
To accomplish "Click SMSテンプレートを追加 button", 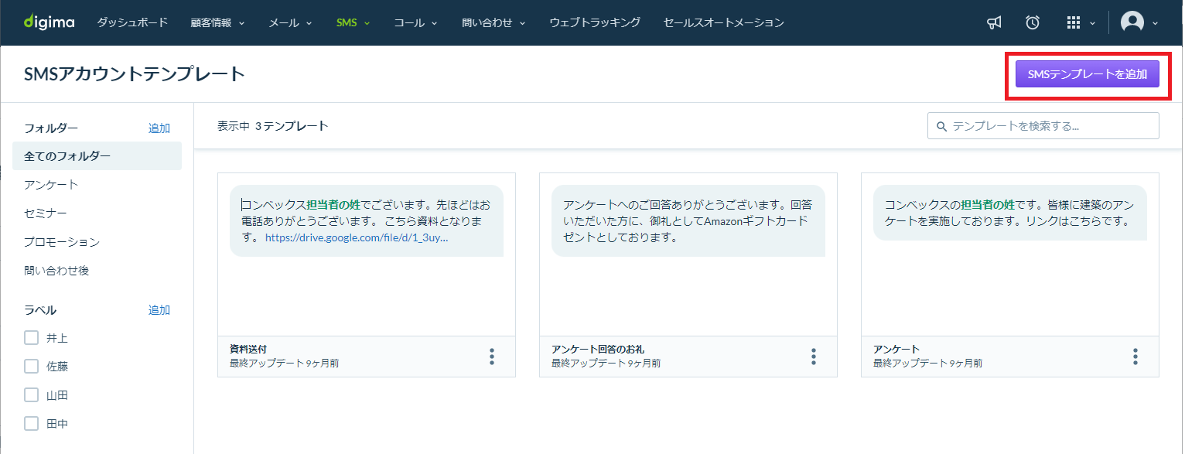I will 1087,74.
